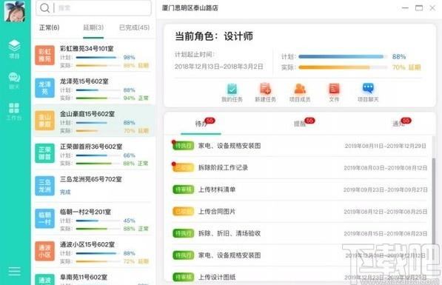Click the green tag beside 拆除、折旧、清场验收
442x285 pixels.
pyautogui.click(x=183, y=233)
